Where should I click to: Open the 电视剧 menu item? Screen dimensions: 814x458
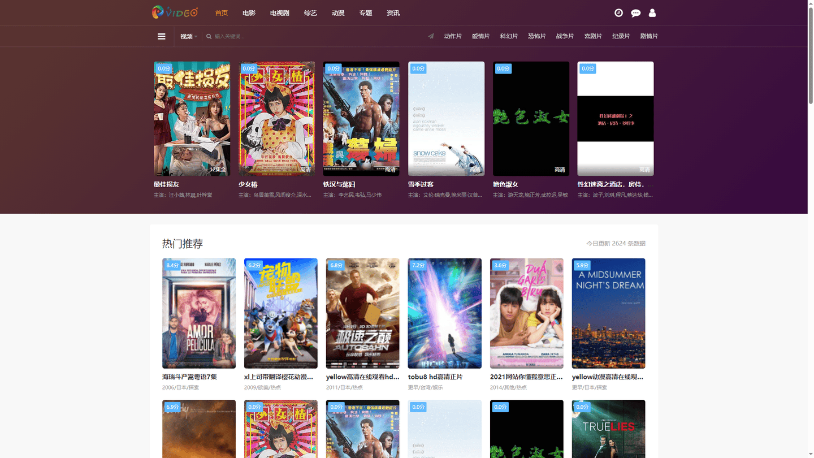tap(280, 13)
